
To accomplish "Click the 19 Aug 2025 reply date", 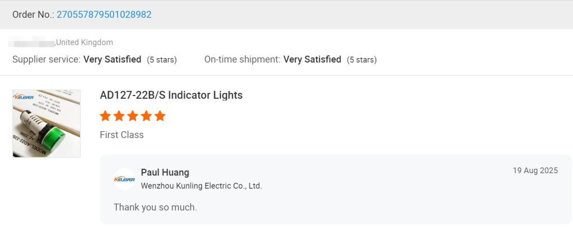I will pyautogui.click(x=535, y=171).
